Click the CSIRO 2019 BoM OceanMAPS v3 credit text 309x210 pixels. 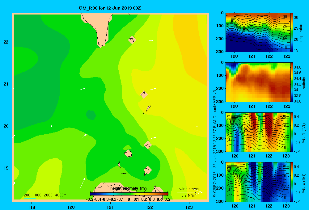coord(215,144)
